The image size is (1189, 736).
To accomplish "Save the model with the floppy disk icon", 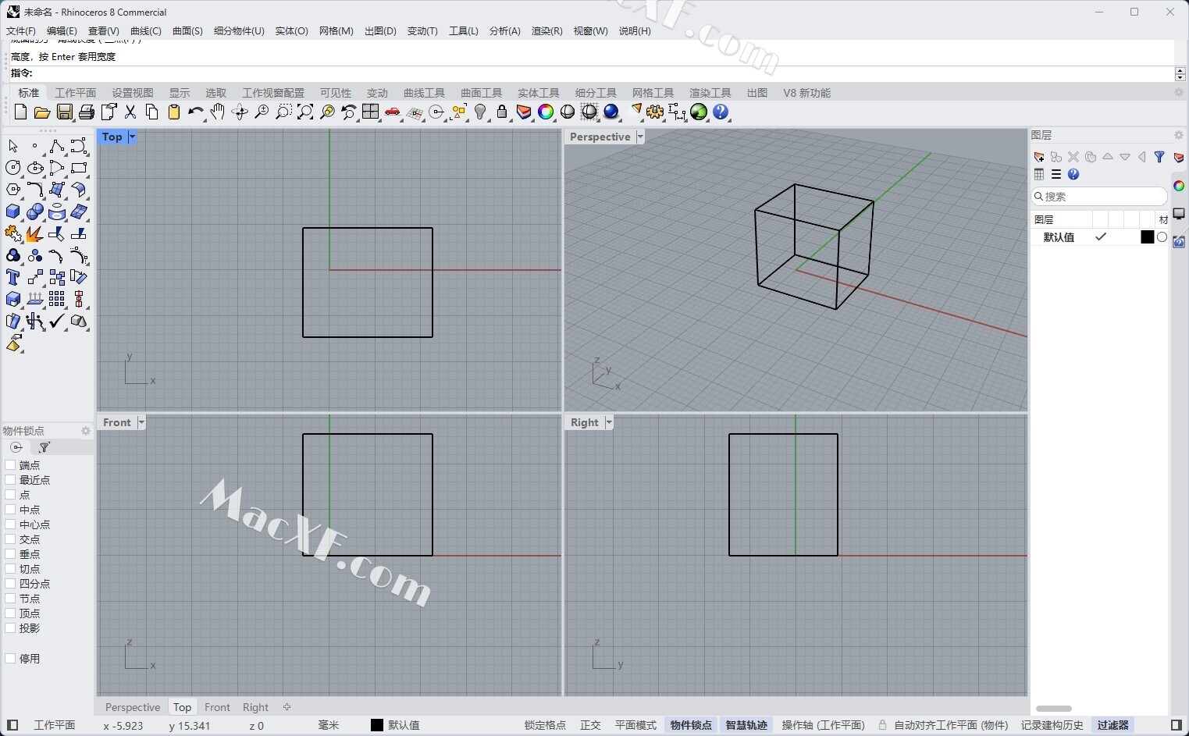I will (64, 112).
